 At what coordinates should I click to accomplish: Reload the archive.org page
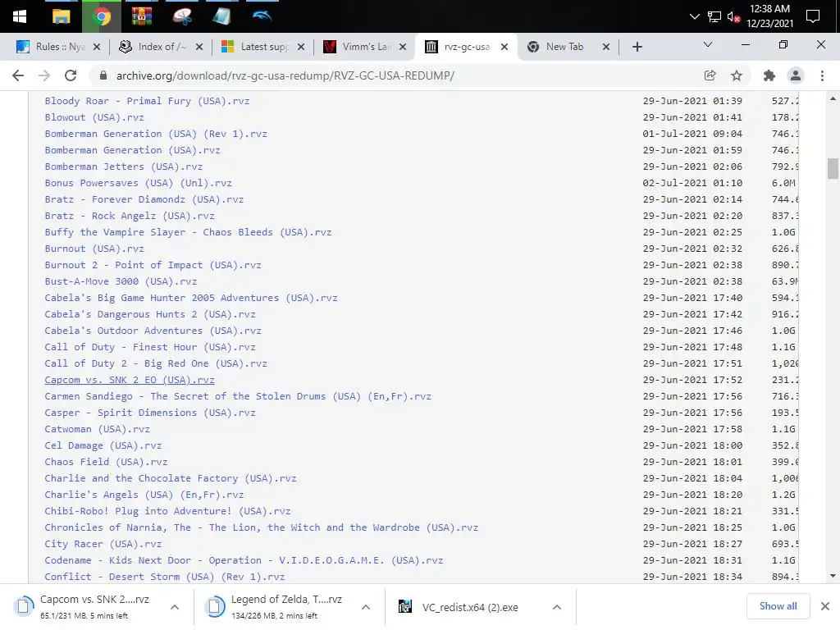(71, 75)
